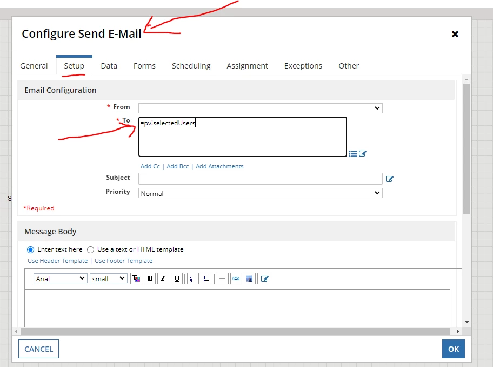Click the scroll down arrow of vertical scrollbar
Viewport: 493px width, 367px height.
[467, 322]
